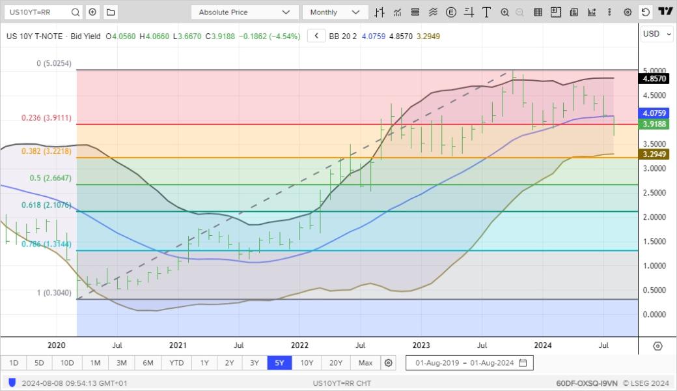This screenshot has height=391, width=677.
Task: Click the search magnifier in symbol box
Action: click(x=75, y=12)
